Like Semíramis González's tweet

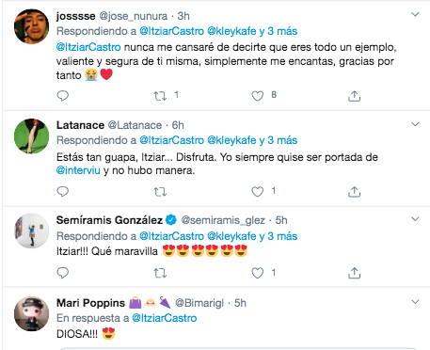click(x=258, y=273)
